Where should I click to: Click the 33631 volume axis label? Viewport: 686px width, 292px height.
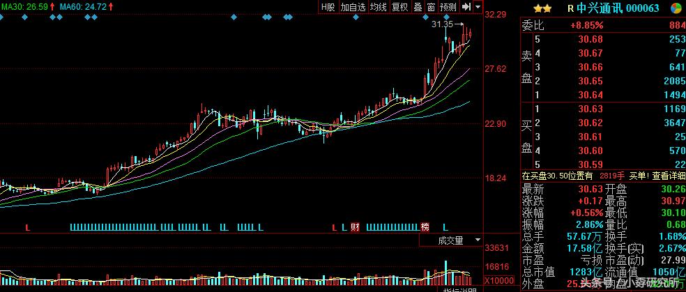click(x=496, y=248)
